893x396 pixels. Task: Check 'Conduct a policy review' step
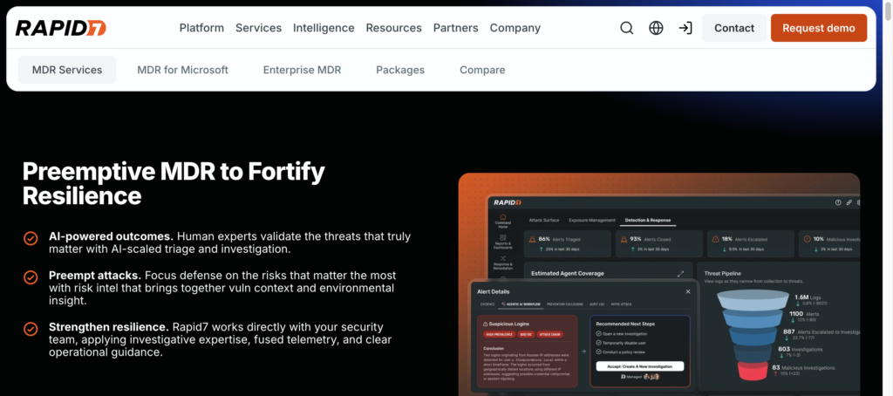tap(598, 352)
